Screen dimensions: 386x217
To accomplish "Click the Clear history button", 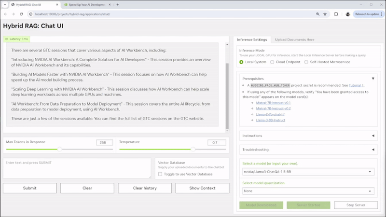I will coord(145,188).
